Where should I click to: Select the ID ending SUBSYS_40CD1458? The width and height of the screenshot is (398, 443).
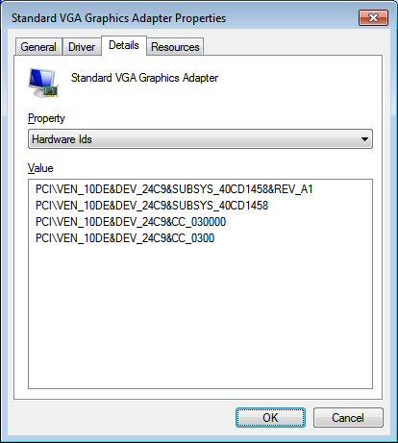152,206
